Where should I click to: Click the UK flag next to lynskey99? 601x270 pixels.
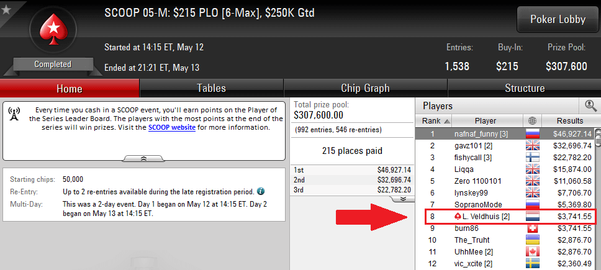click(533, 192)
